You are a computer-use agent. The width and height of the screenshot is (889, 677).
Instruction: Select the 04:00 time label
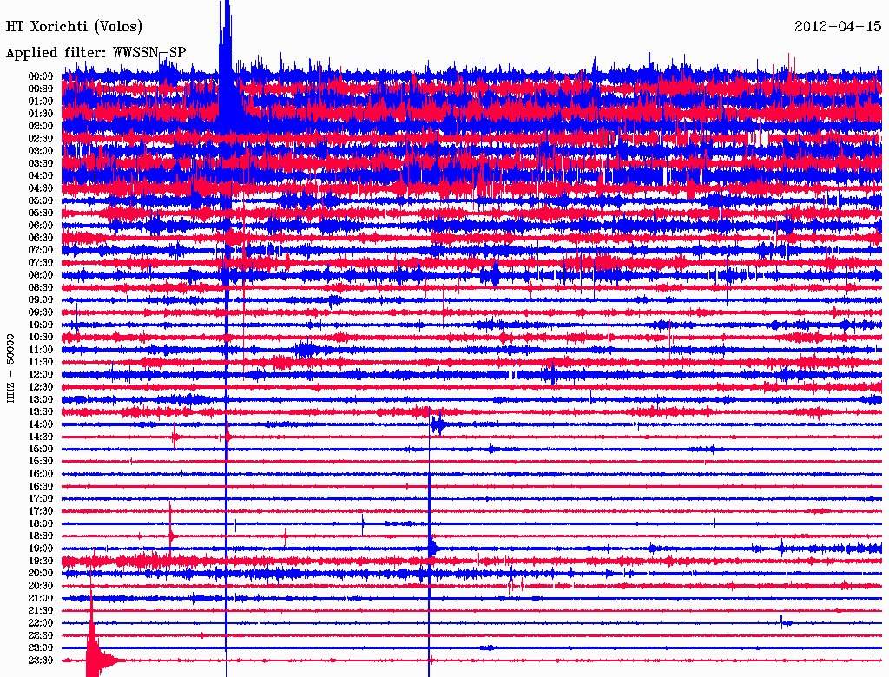41,176
